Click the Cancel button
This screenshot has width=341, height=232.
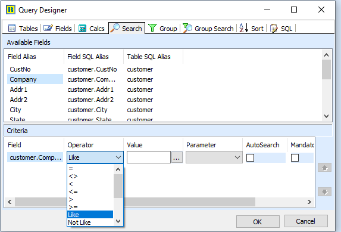tap(306, 221)
